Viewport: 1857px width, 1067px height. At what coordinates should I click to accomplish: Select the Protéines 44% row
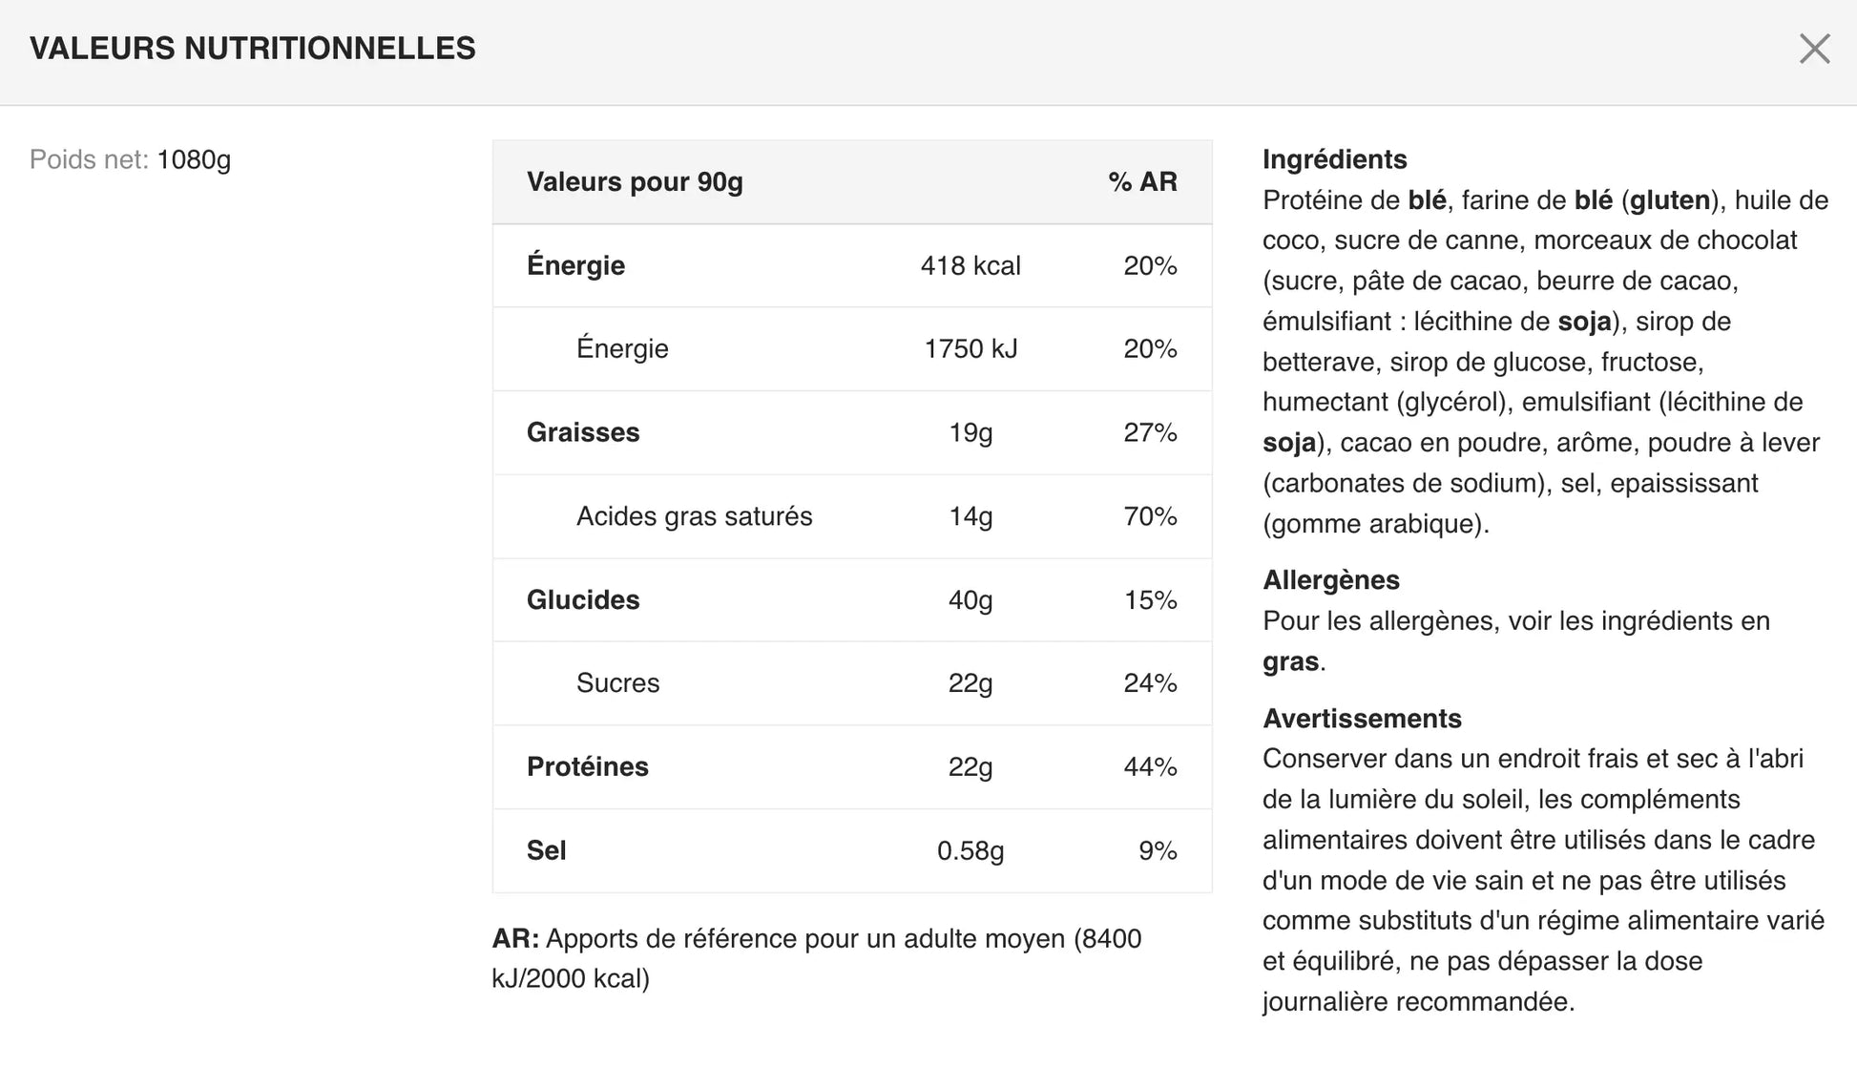click(852, 767)
